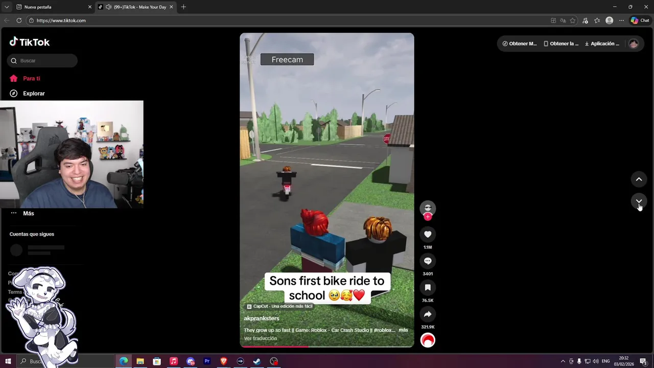
Task: Open the clock showing 20:32
Action: point(624,361)
